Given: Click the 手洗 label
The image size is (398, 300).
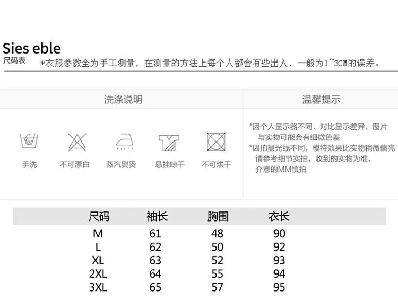Looking at the screenshot, I should 29,165.
